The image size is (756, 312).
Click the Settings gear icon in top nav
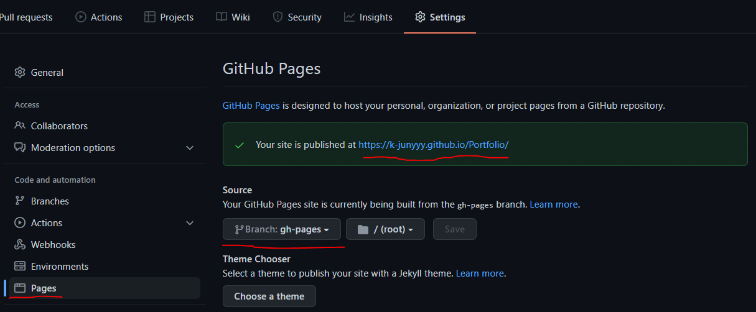click(421, 17)
